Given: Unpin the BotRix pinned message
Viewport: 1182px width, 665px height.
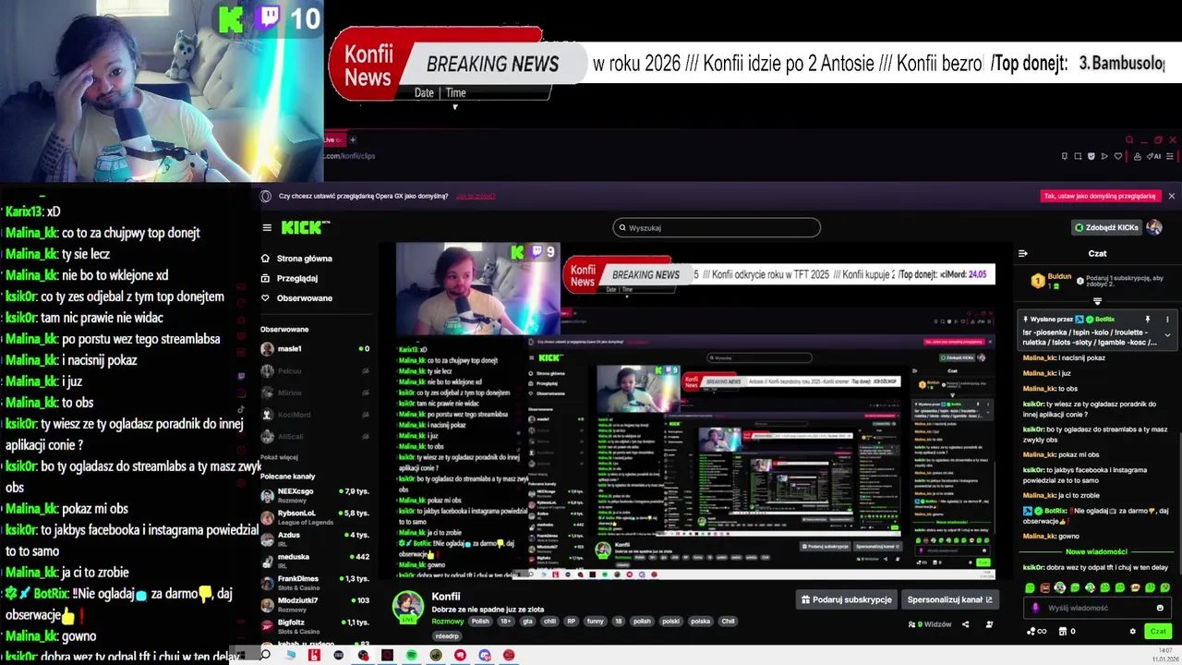Looking at the screenshot, I should click(1148, 319).
